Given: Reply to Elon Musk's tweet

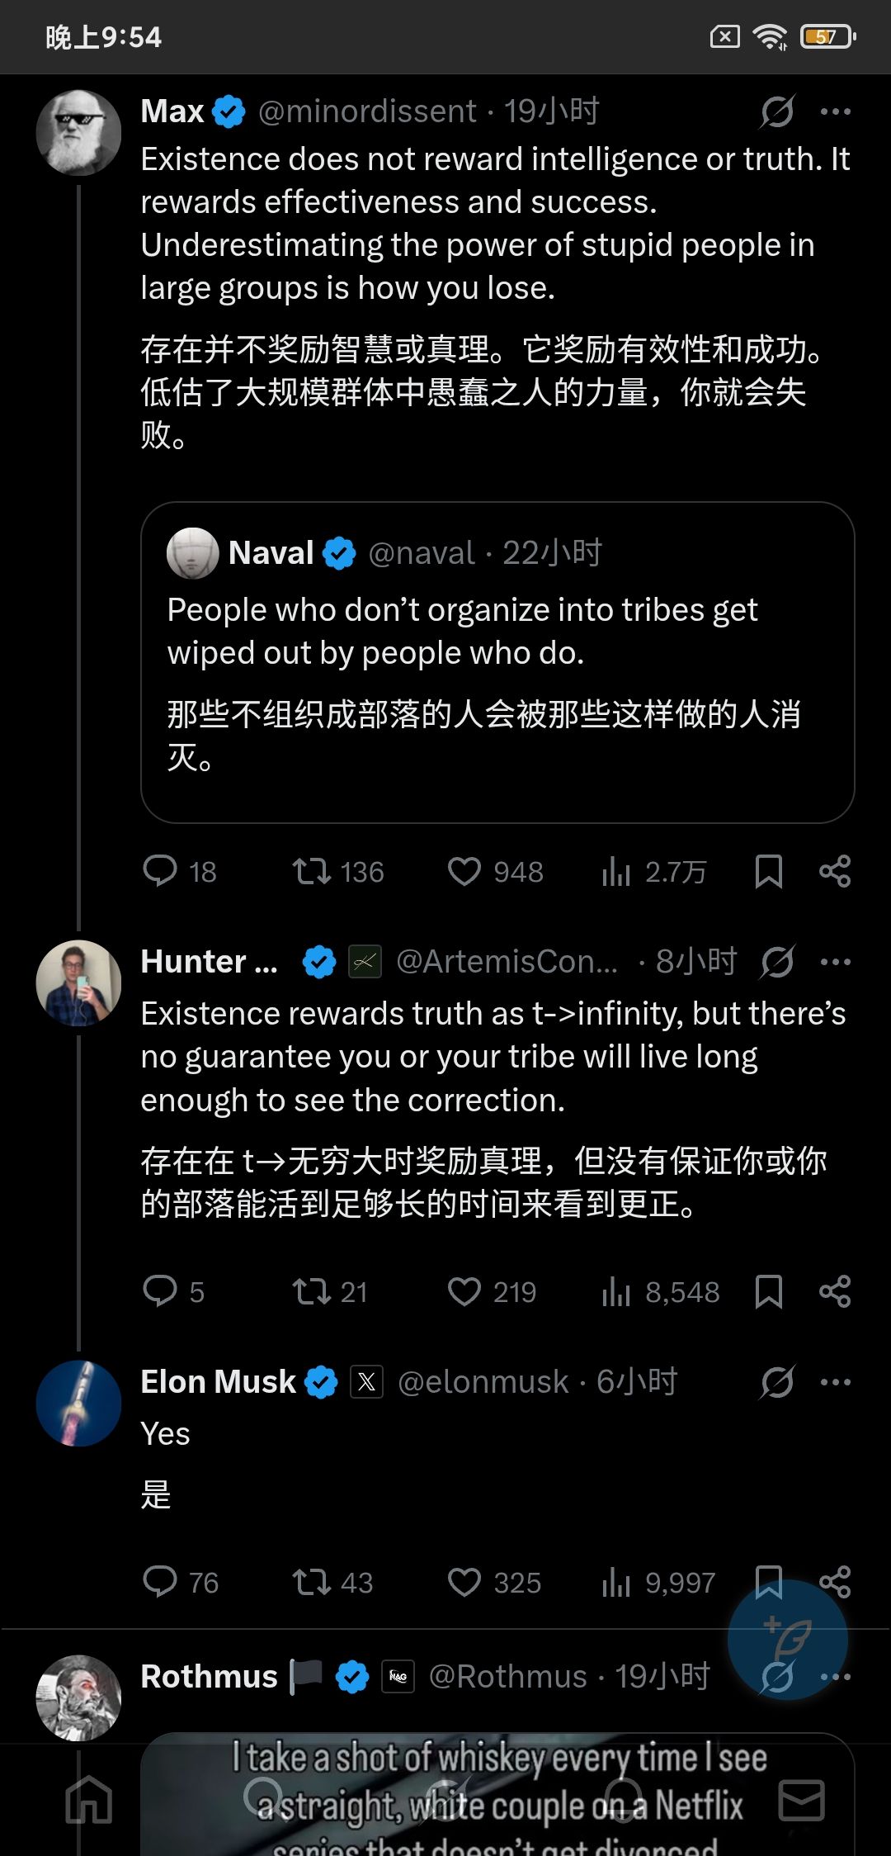Looking at the screenshot, I should pyautogui.click(x=160, y=1582).
